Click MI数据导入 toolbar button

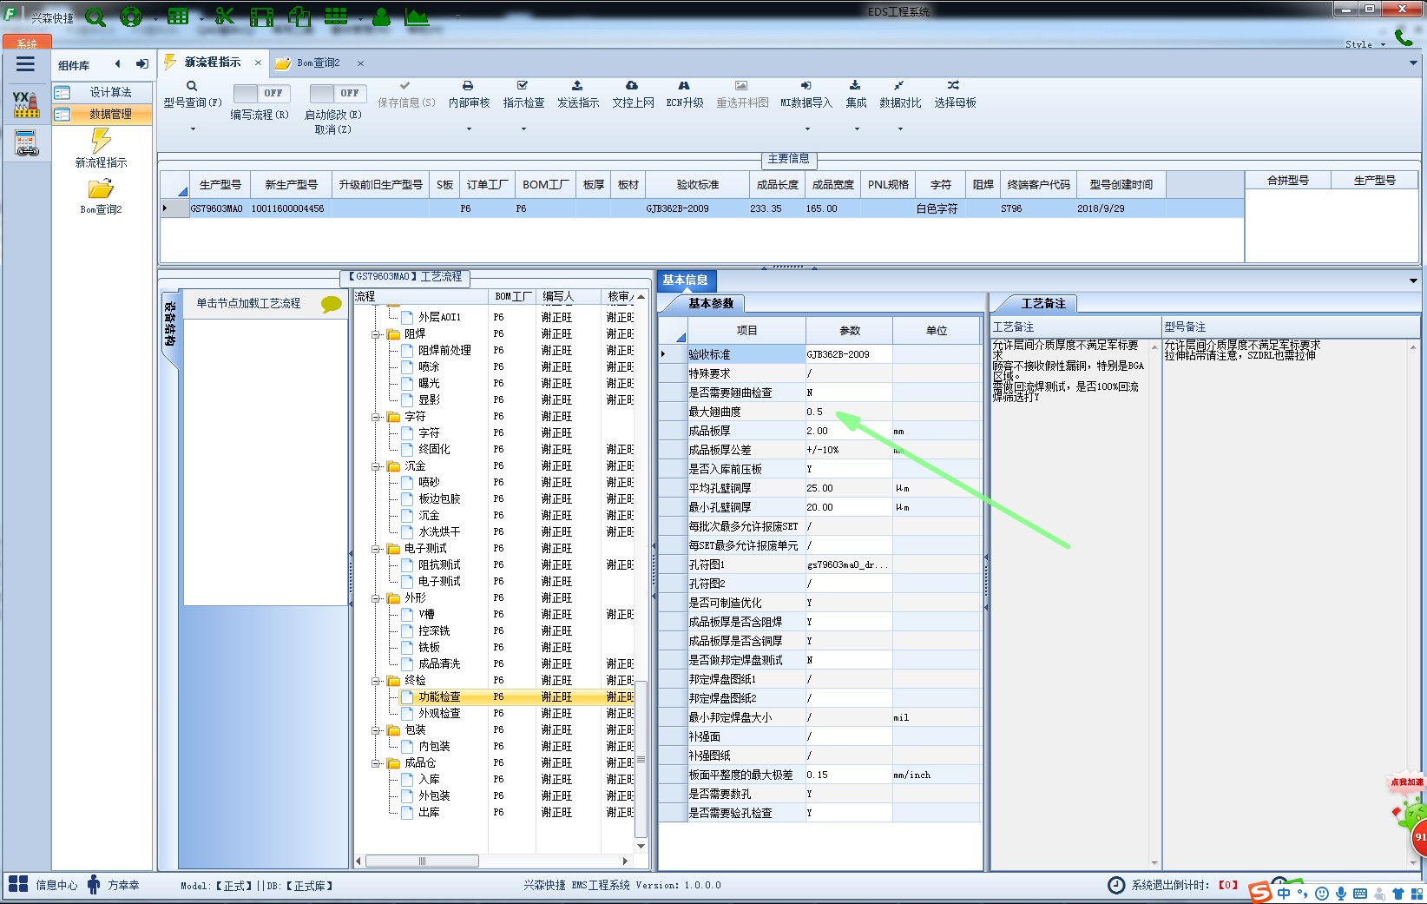[806, 95]
